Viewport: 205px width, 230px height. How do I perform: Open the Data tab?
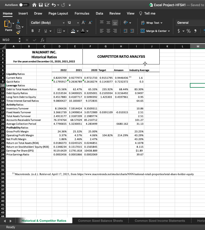click(x=99, y=13)
